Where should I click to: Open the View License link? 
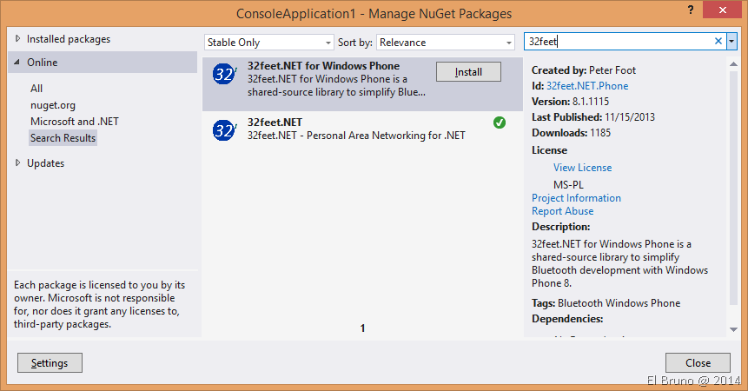pos(582,168)
